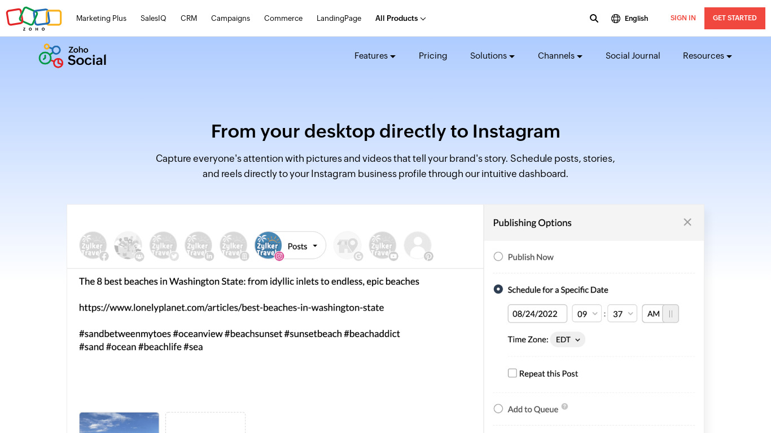Expand the All Products menu

400,19
